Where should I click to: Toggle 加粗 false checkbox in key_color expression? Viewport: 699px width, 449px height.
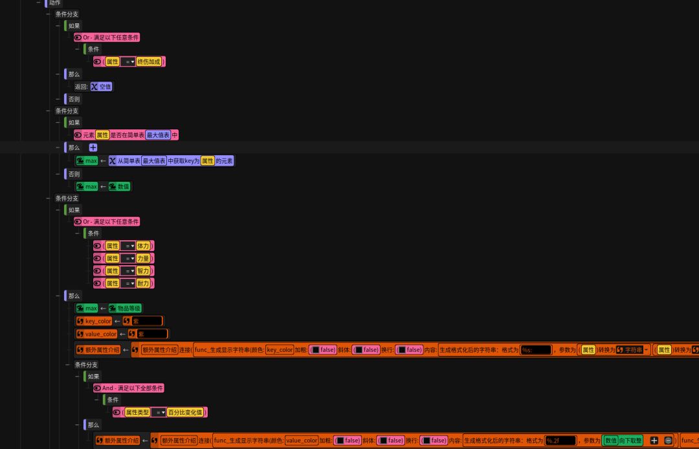tap(316, 350)
